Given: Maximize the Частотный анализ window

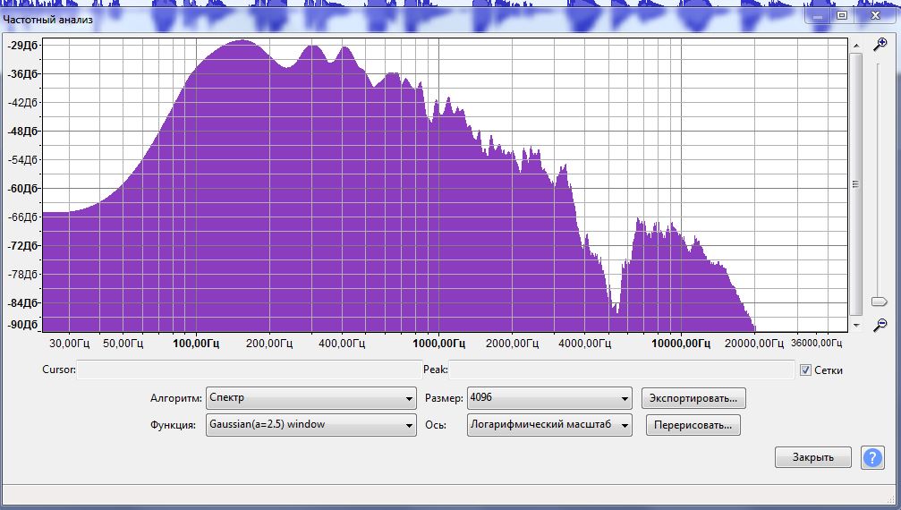Looking at the screenshot, I should coord(842,15).
